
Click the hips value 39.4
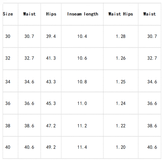pos(51,36)
